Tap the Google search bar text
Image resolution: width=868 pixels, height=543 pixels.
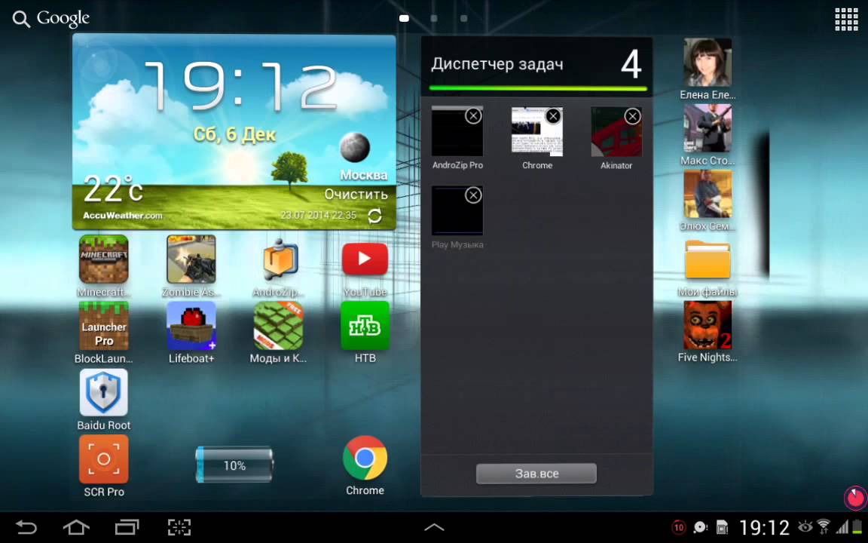point(63,19)
